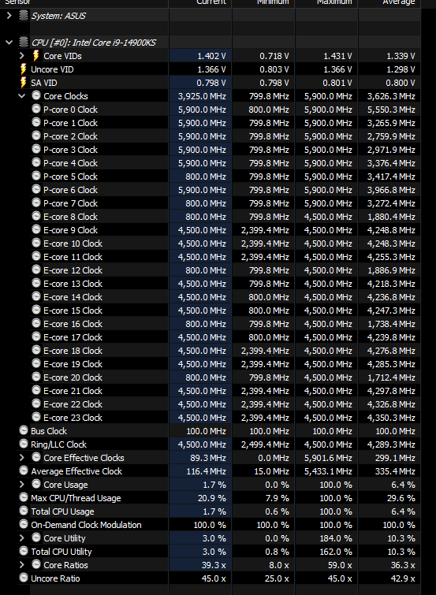Viewport: 436px width, 595px height.
Task: Click the Core VIDs current value 1.402 V
Action: [211, 56]
